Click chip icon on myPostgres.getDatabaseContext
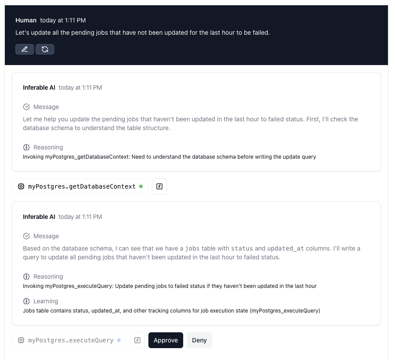The height and width of the screenshot is (360, 395). pyautogui.click(x=21, y=186)
